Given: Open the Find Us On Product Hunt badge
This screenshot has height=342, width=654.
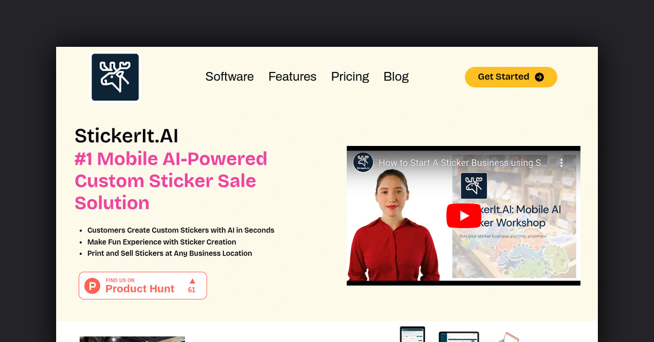Looking at the screenshot, I should (143, 286).
